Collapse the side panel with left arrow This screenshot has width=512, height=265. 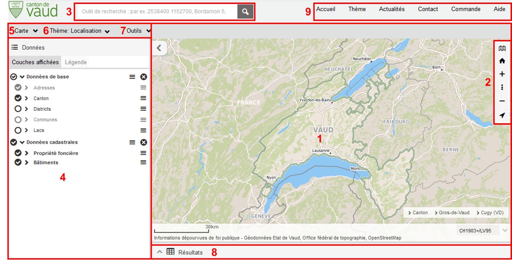click(159, 48)
